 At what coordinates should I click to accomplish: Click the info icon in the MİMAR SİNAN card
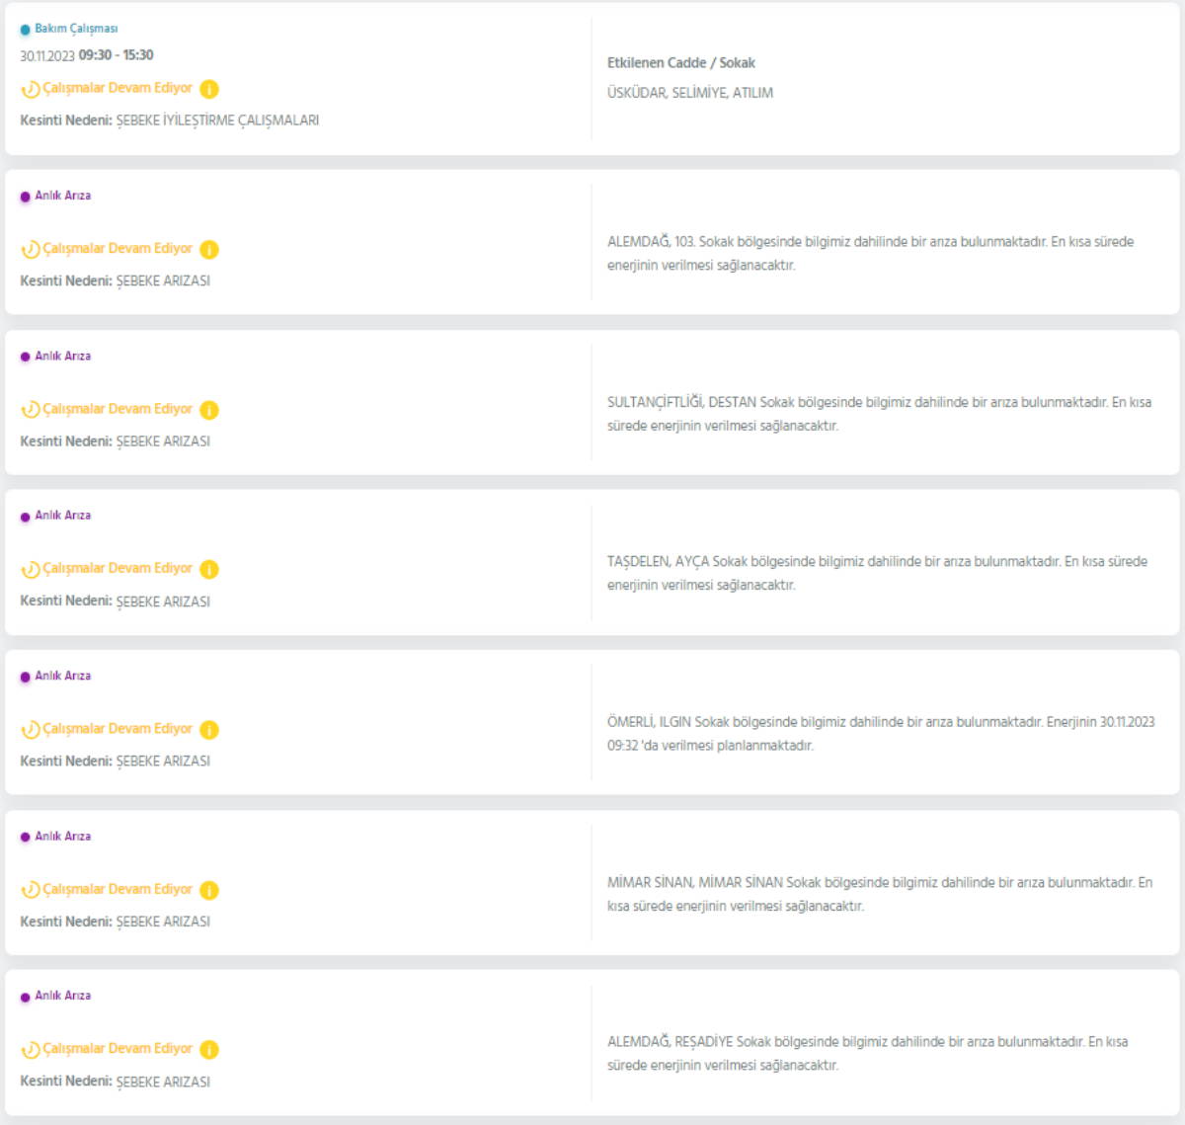point(209,890)
